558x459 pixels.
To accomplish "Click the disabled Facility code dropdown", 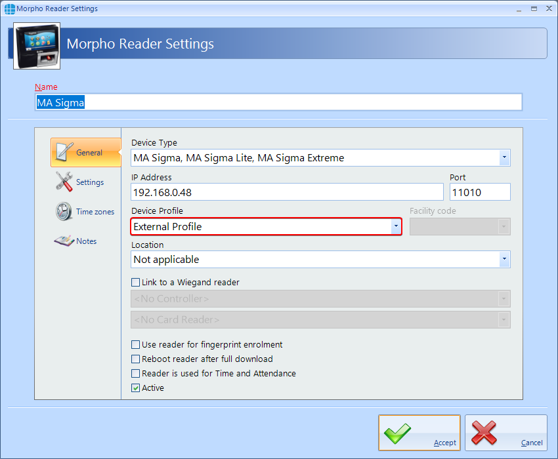I will (x=460, y=226).
